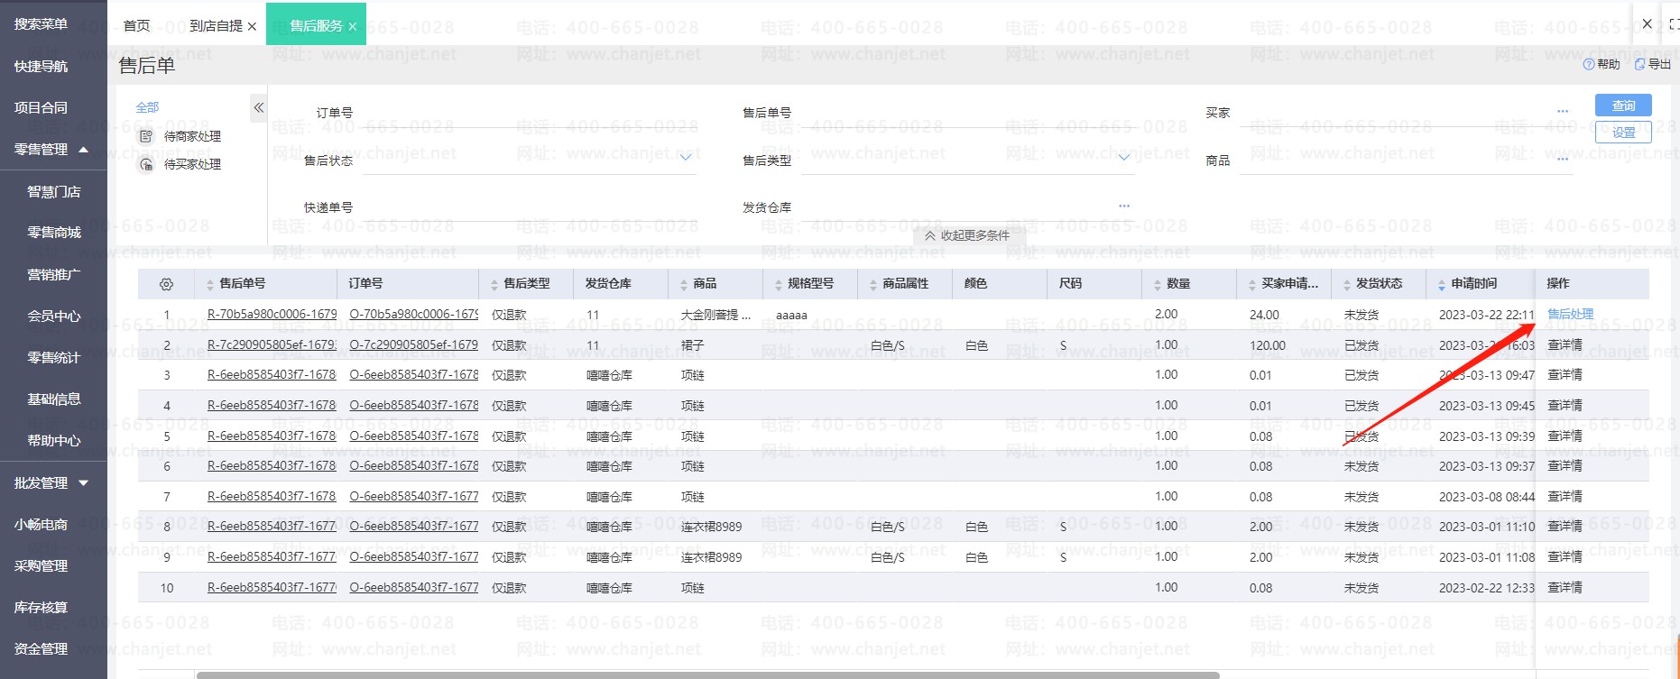Select the 全部 filter
This screenshot has height=679, width=1680.
tap(147, 107)
